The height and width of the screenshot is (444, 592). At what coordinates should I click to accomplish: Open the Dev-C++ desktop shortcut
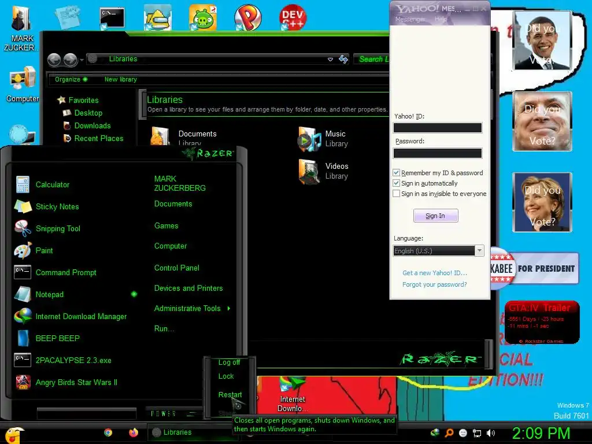tap(293, 17)
